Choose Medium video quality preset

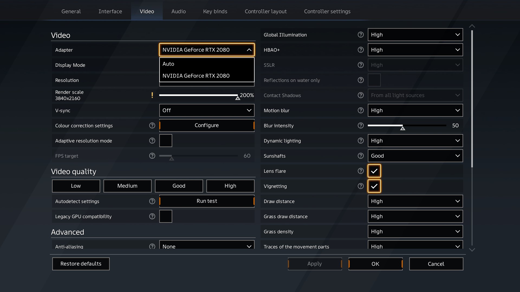click(x=128, y=186)
